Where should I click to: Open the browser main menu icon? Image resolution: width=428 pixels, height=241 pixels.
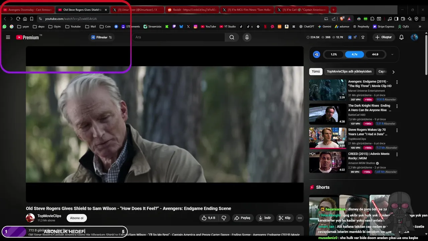pos(423,19)
